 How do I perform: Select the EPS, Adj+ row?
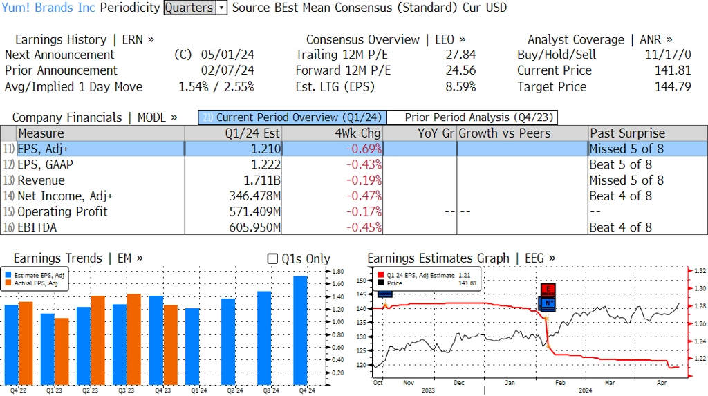[x=354, y=149]
